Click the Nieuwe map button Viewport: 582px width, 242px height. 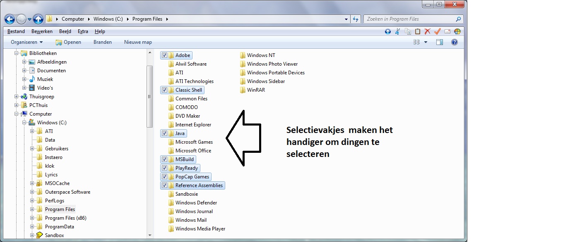pyautogui.click(x=138, y=42)
